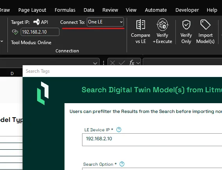
Task: Click the Target IP address field
Action: 40,32
